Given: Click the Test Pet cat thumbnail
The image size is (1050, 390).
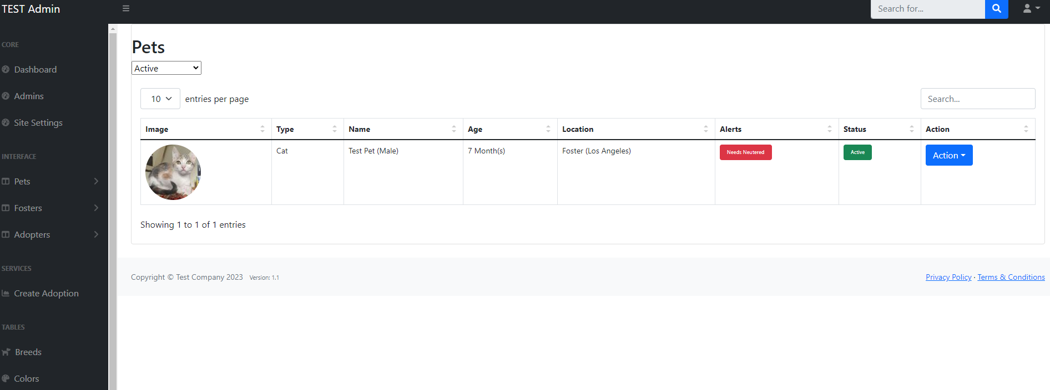Looking at the screenshot, I should pyautogui.click(x=173, y=172).
